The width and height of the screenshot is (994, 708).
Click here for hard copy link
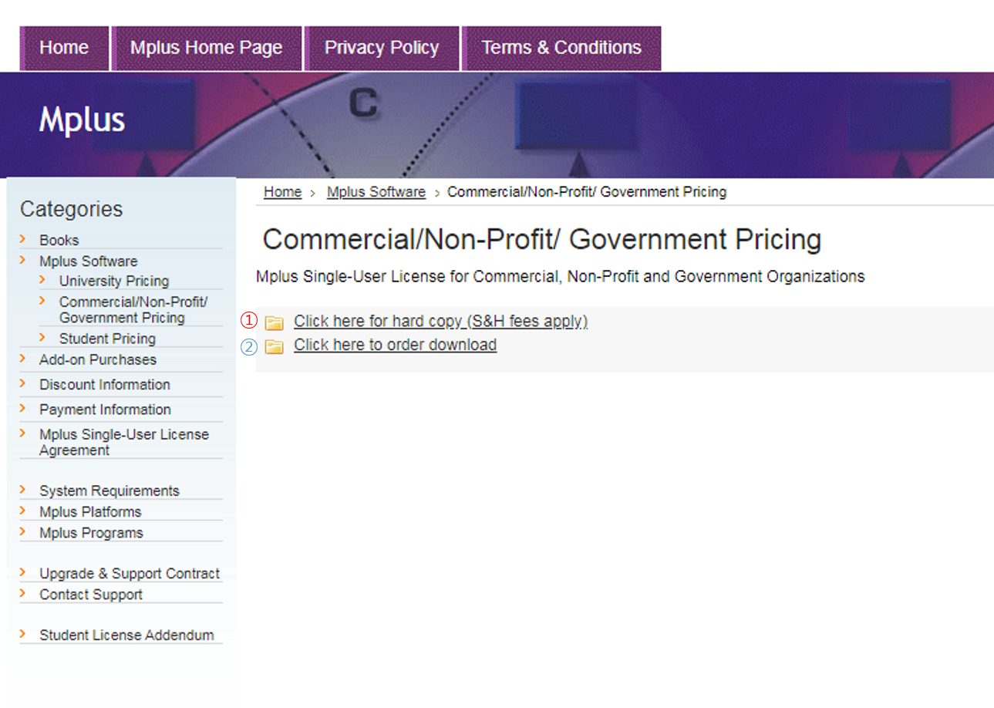pyautogui.click(x=440, y=321)
